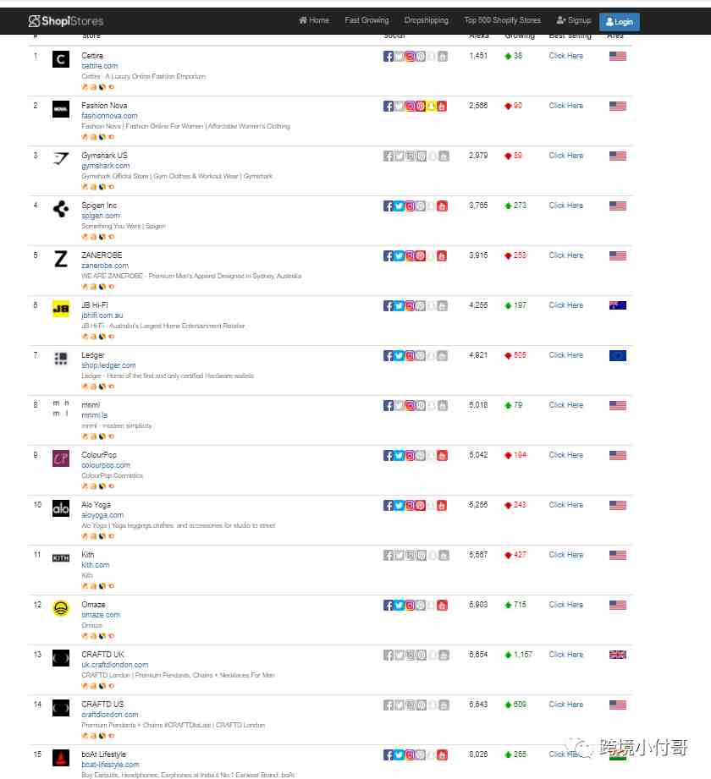Viewport: 711px width, 779px height.
Task: Open the gymshark.com store link
Action: (x=106, y=166)
